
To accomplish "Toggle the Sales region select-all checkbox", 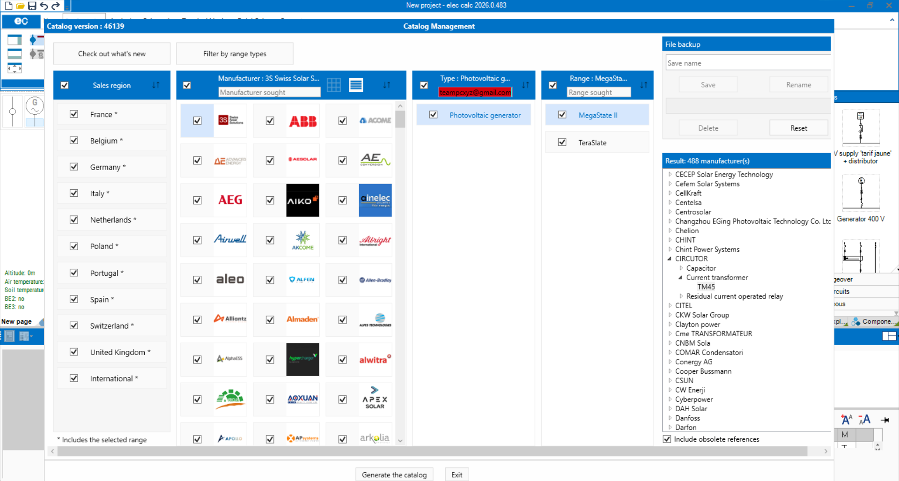I will [x=65, y=85].
